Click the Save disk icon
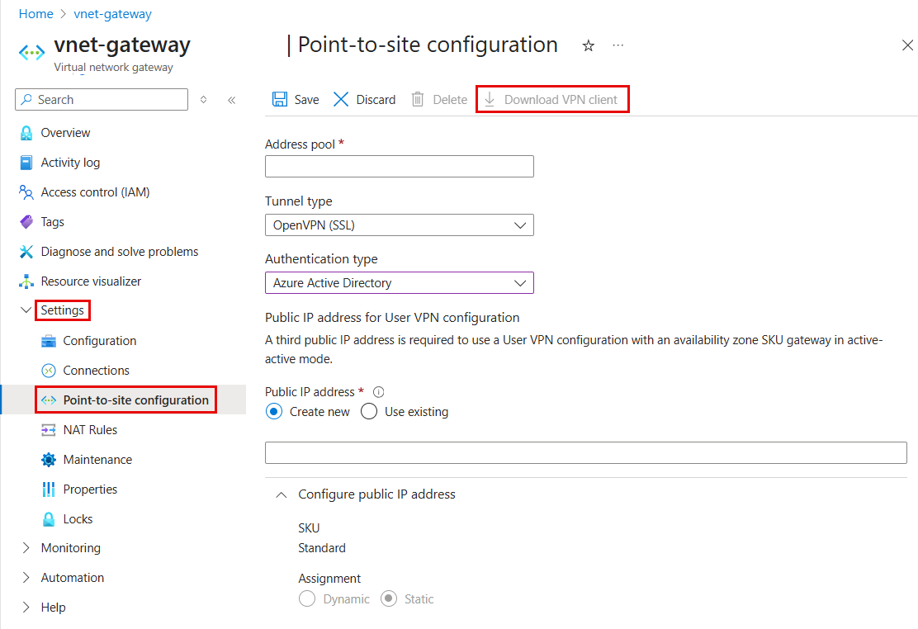This screenshot has height=629, width=918. 280,100
